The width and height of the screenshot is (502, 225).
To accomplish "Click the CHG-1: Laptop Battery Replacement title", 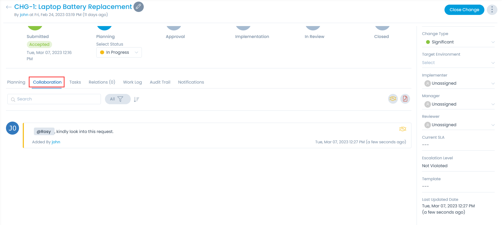I will [x=73, y=7].
